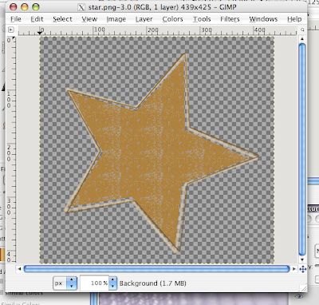Screen dimensions: 319x305
Task: Click the X11 icon in the title bar
Action: [81, 7]
